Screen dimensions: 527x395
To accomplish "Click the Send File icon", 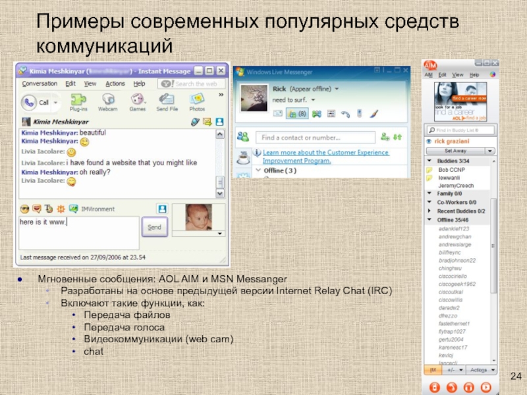I will (x=167, y=100).
